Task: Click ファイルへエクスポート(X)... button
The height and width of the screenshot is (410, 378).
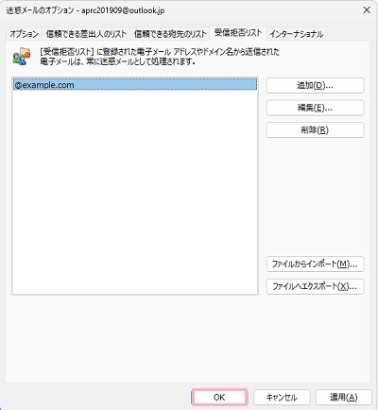Action: pos(315,286)
